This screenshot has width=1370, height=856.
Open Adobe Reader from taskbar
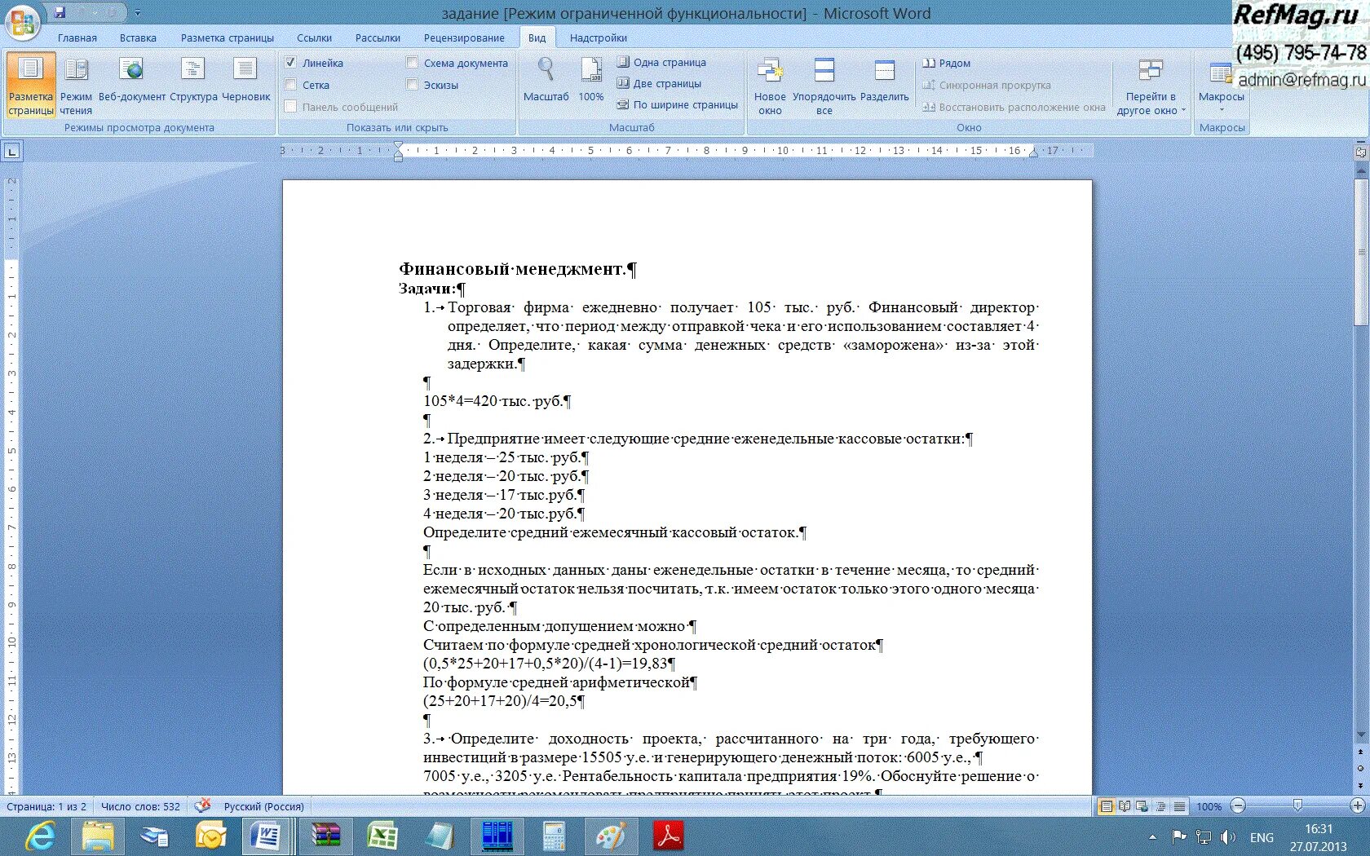coord(669,836)
